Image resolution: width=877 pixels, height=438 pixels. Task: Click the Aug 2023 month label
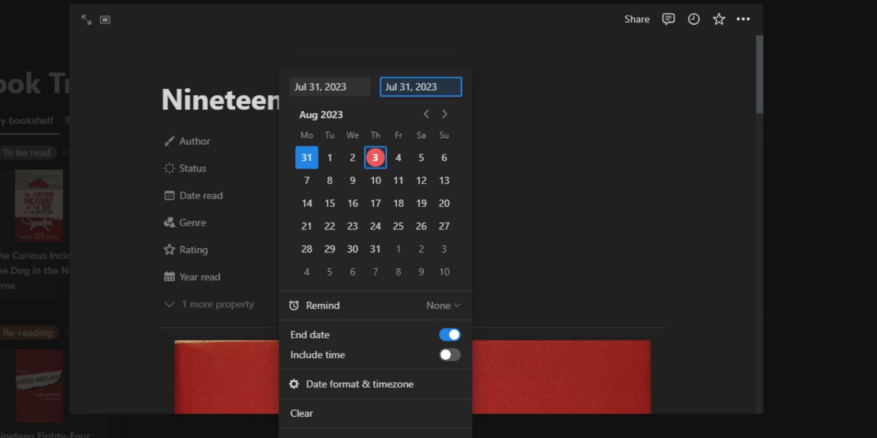tap(321, 115)
